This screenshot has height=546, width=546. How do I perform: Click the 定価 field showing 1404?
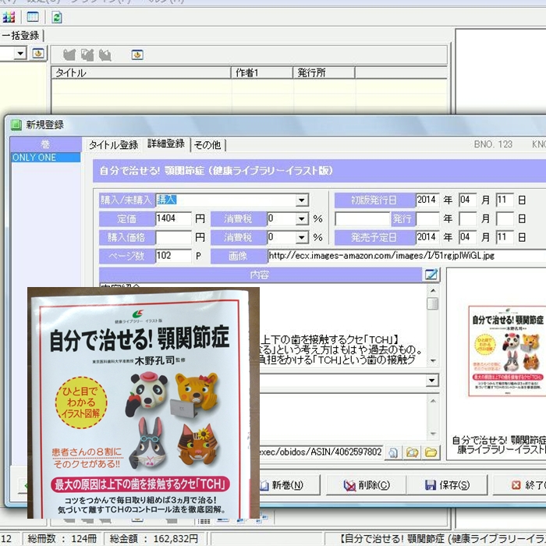click(173, 218)
